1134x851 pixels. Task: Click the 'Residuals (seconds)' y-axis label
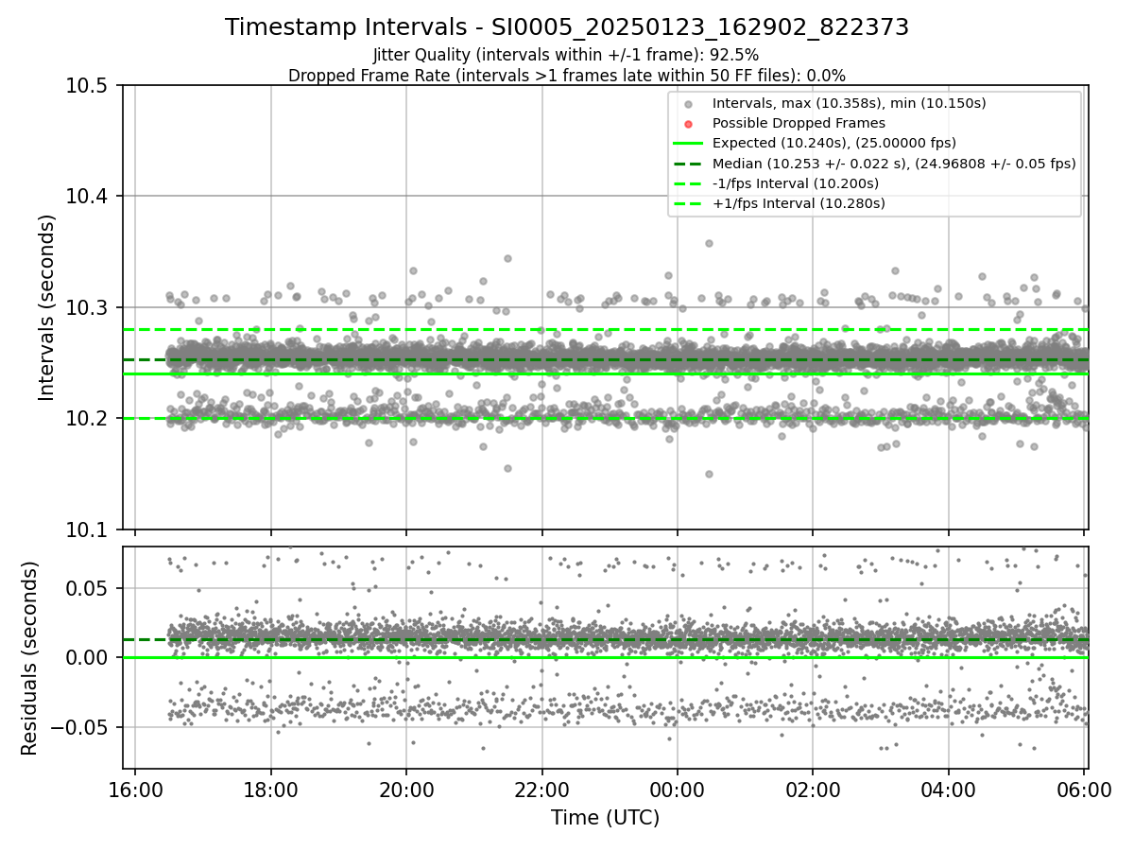tap(30, 658)
